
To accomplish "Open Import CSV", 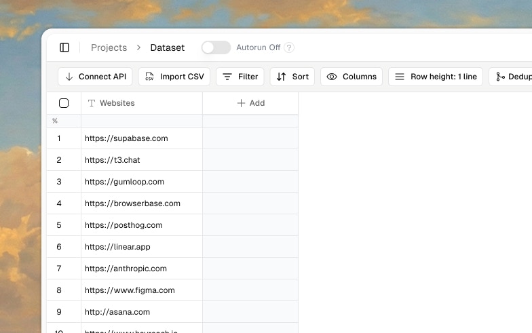I will click(174, 77).
